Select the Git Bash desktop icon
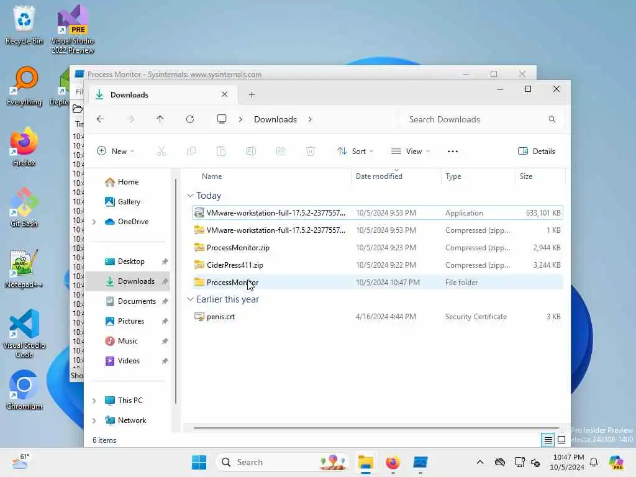The height and width of the screenshot is (477, 636). [24, 207]
